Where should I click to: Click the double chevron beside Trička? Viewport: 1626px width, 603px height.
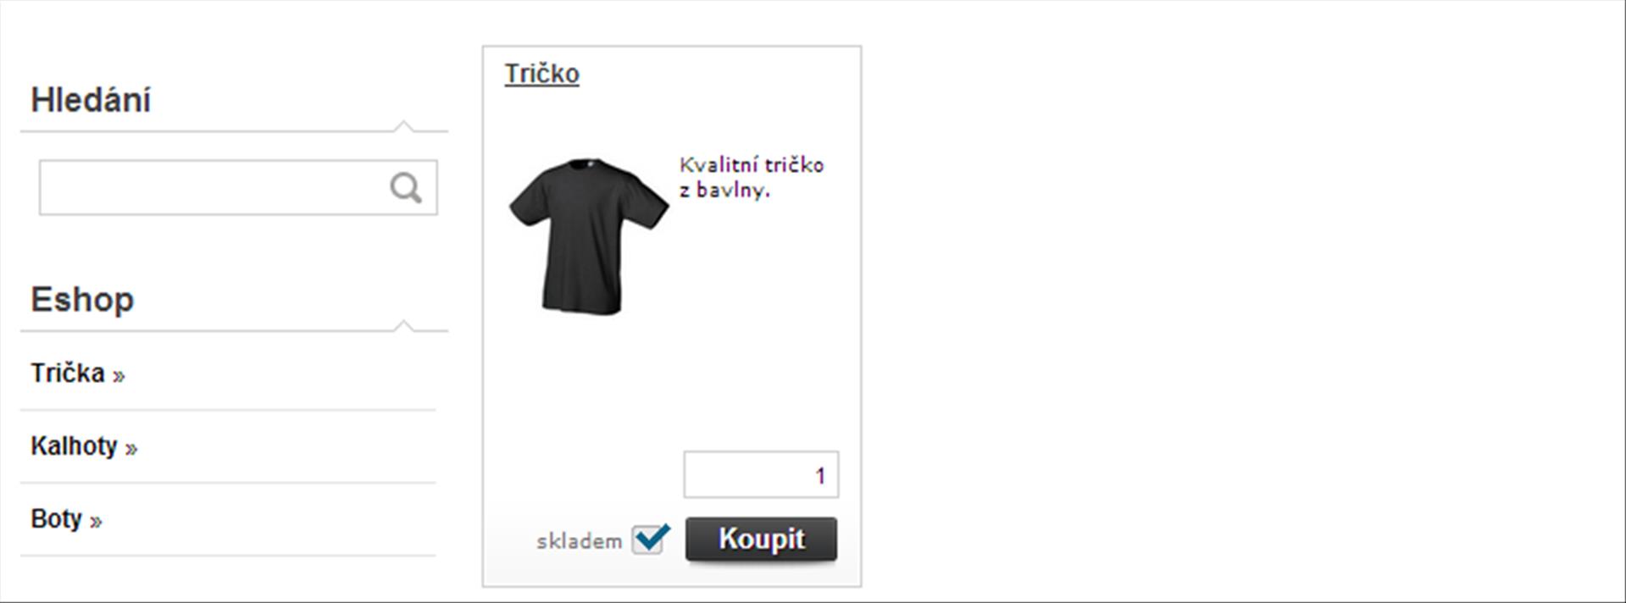coord(119,376)
